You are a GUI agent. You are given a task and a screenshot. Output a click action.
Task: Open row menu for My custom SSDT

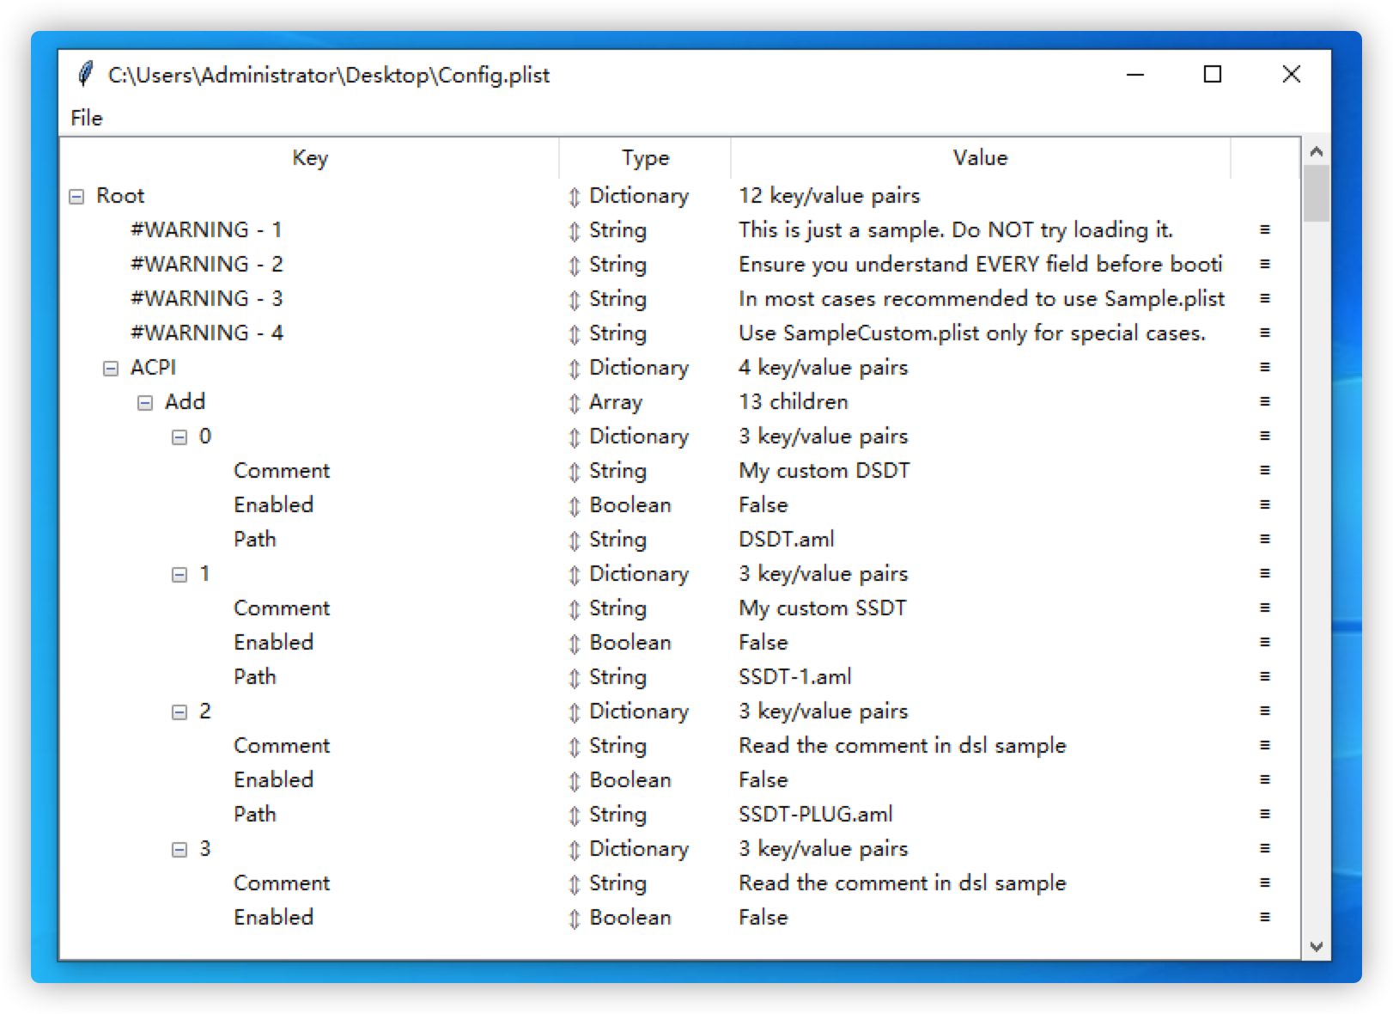pyautogui.click(x=1265, y=608)
